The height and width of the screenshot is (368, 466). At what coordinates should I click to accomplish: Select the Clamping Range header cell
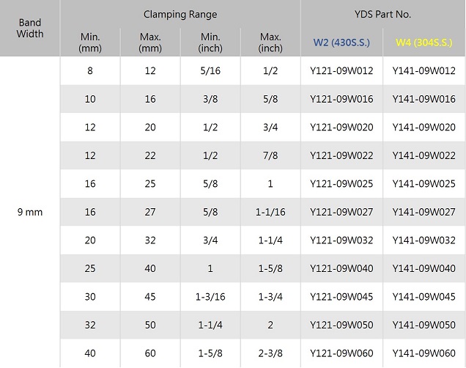point(180,15)
